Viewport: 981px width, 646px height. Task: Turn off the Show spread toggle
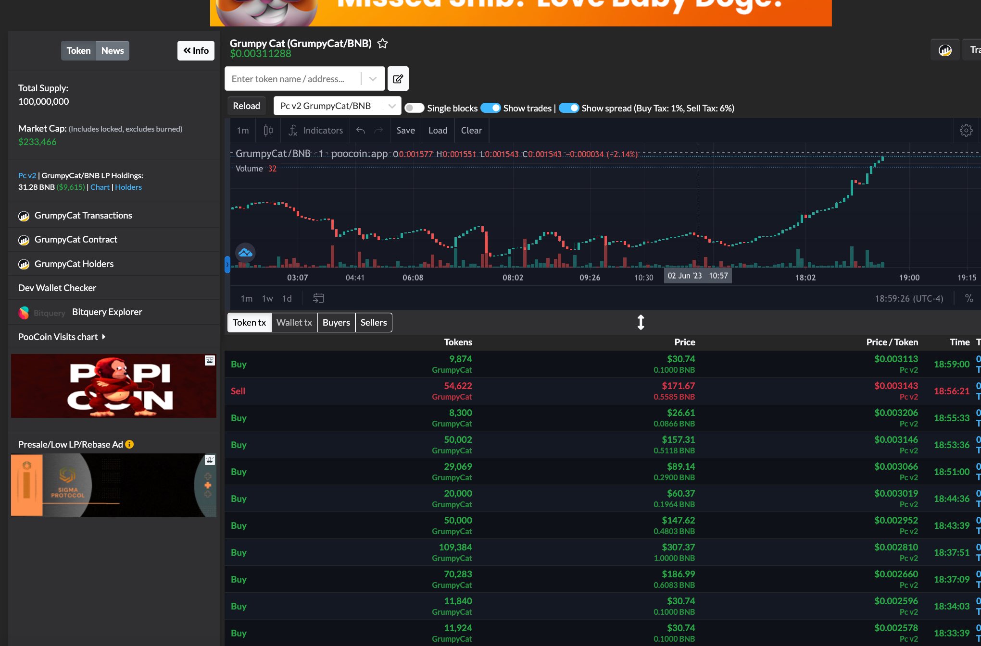(569, 108)
